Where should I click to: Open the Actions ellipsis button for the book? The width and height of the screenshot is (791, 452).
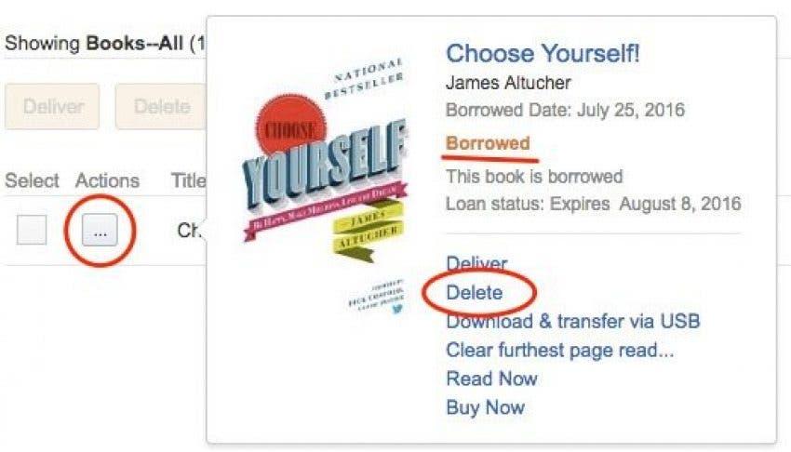(x=100, y=231)
